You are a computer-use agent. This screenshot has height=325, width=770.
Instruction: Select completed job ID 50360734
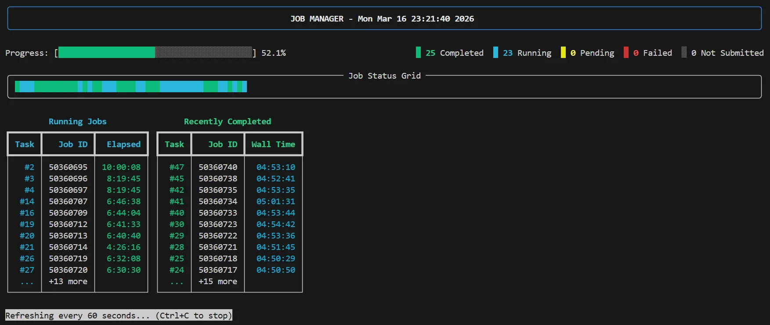click(x=218, y=202)
